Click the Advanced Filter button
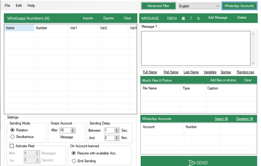 158,6
